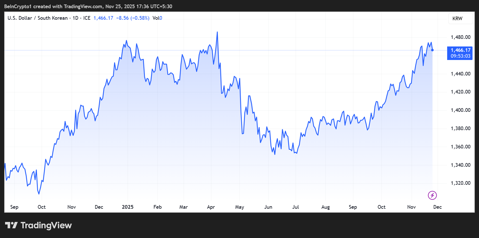The height and width of the screenshot is (238, 479).
Task: Click the 1,320.00 price scale label
Action: tap(460, 183)
